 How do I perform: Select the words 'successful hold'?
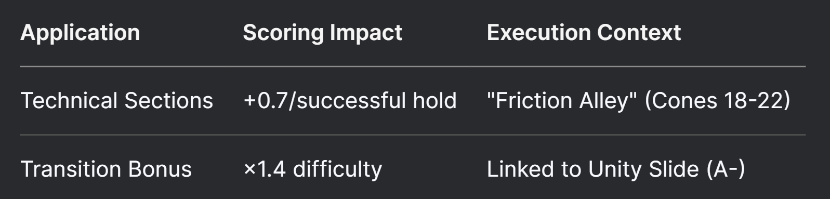click(377, 100)
